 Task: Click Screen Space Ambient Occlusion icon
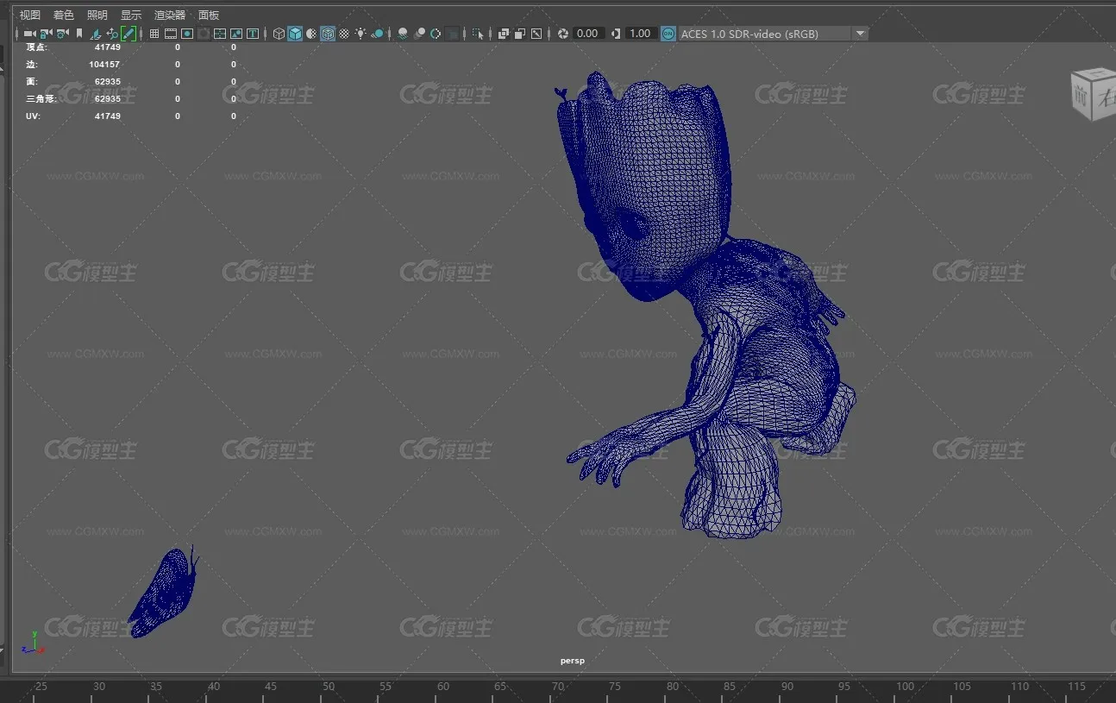[403, 34]
